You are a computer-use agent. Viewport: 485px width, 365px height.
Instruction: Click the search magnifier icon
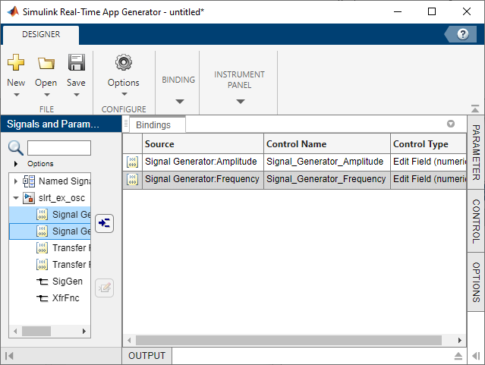point(16,148)
